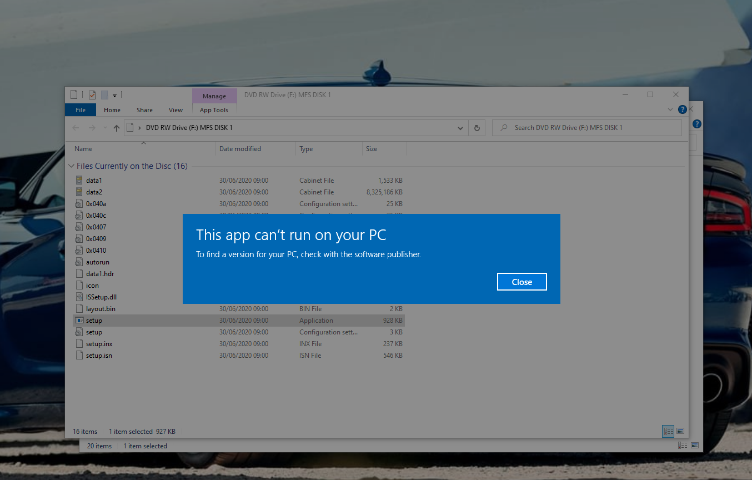Refresh the DVD drive folder

[477, 128]
